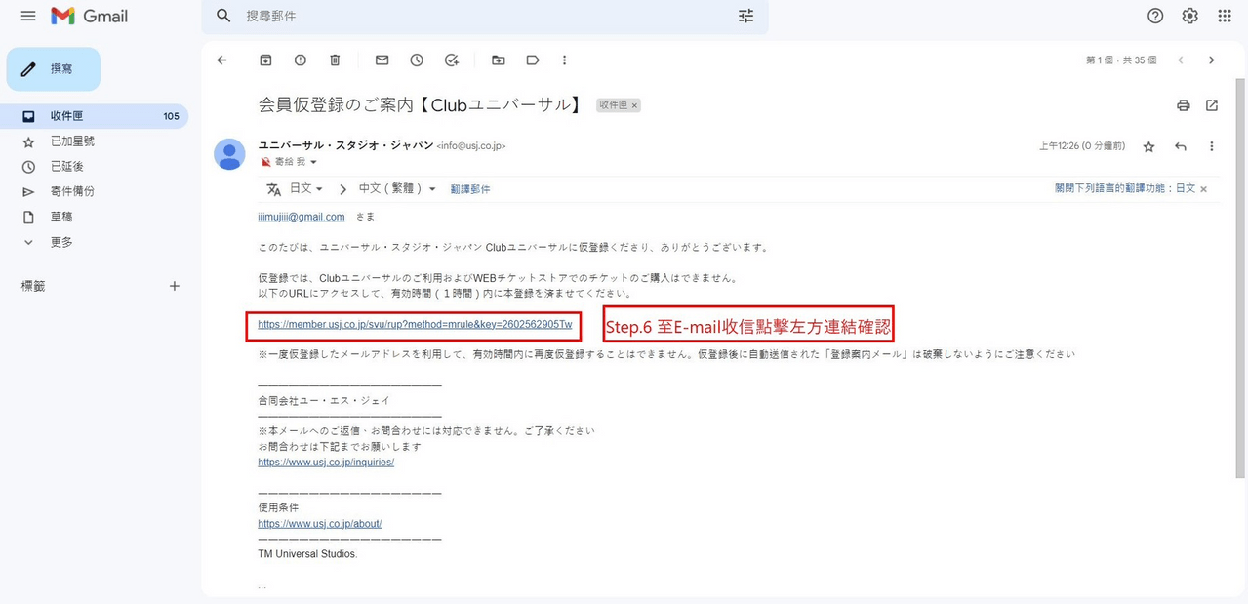Create a new label with plus
Image resolution: width=1248 pixels, height=604 pixels.
175,286
